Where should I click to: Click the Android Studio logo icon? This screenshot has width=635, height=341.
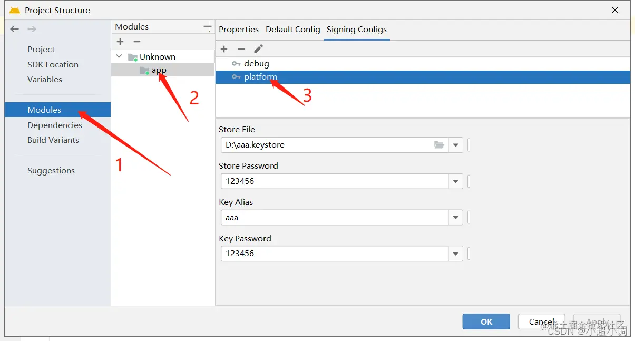15,10
